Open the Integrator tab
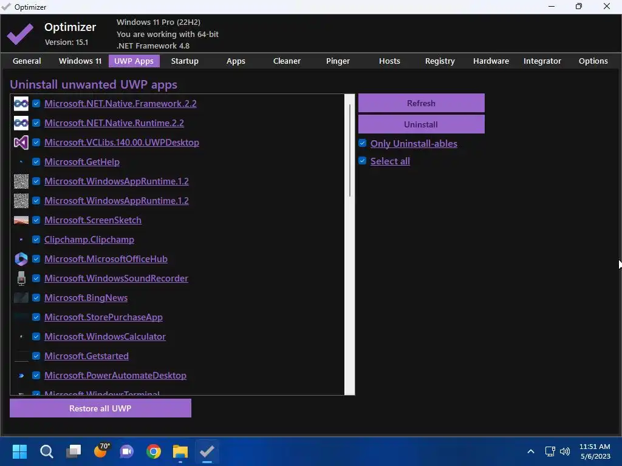Image resolution: width=622 pixels, height=466 pixels. 542,61
